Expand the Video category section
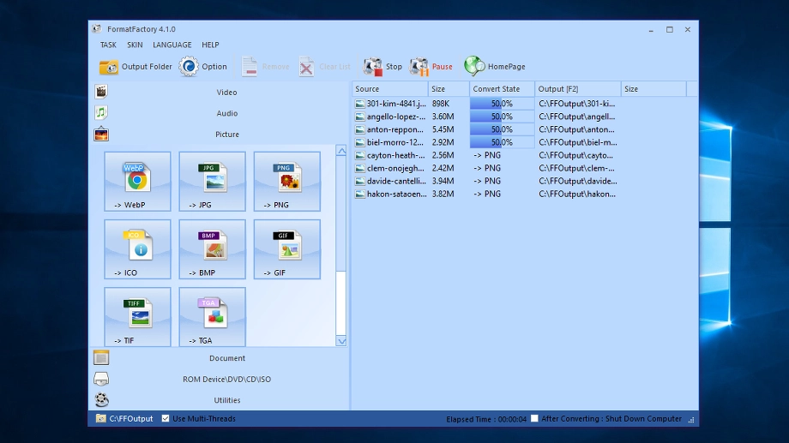The width and height of the screenshot is (789, 443). click(226, 93)
